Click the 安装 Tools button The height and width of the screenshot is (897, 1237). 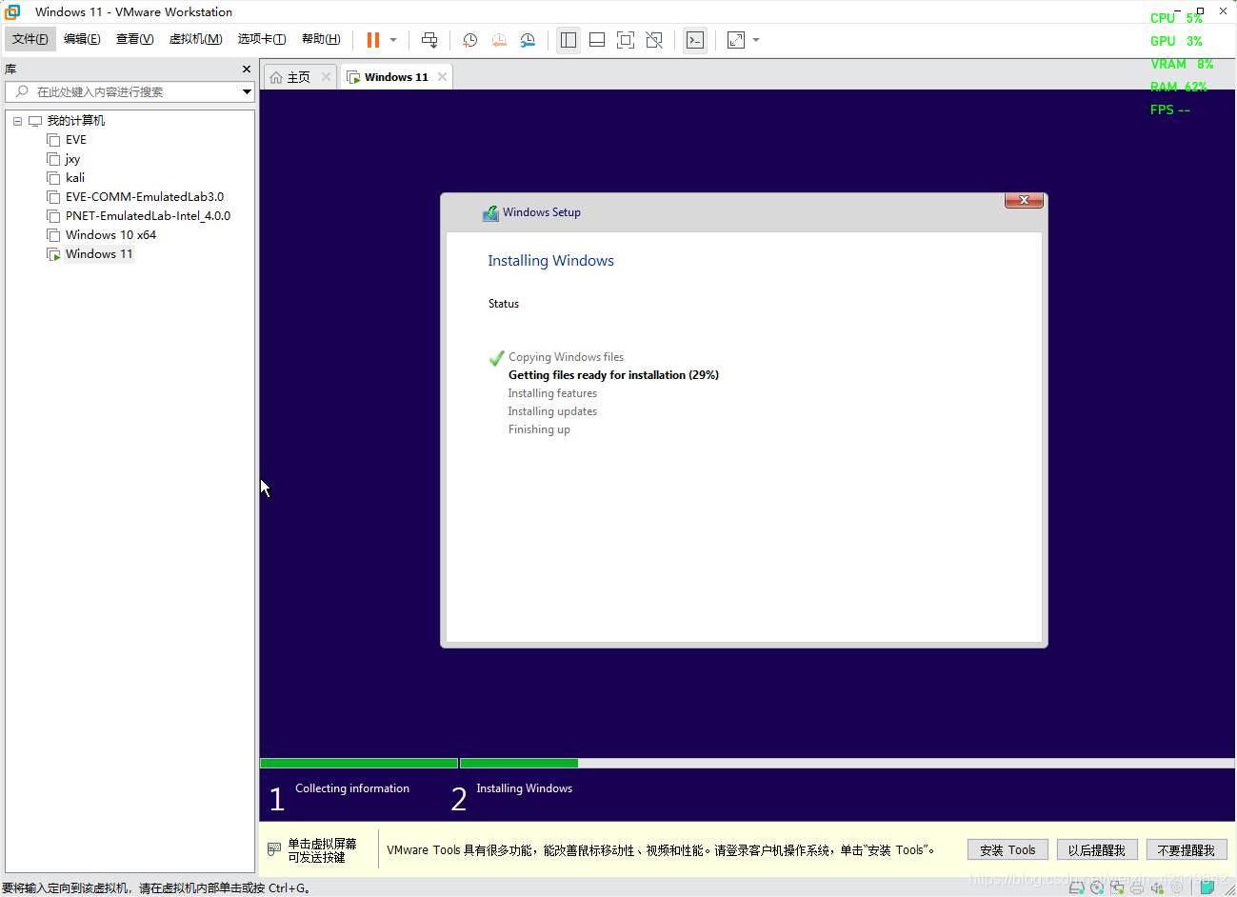(1008, 850)
